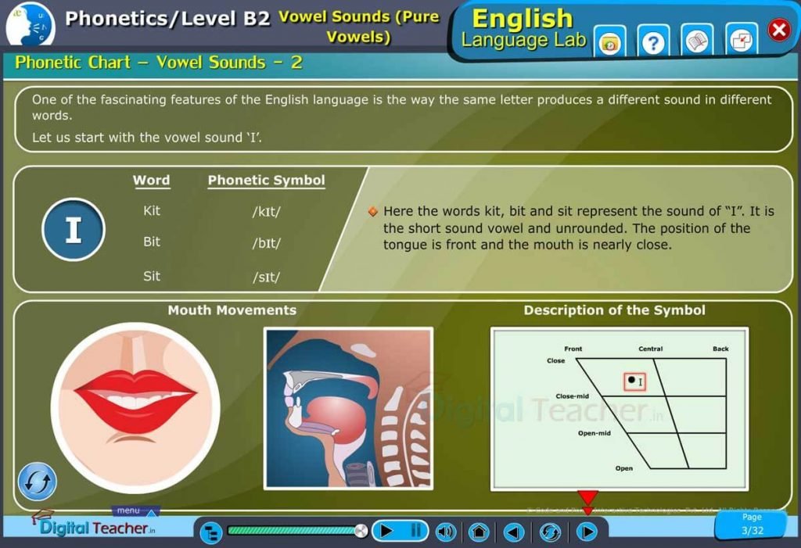Click the refresh arrows circle beside the lips
Viewport: 801px width, 548px height.
click(x=38, y=481)
